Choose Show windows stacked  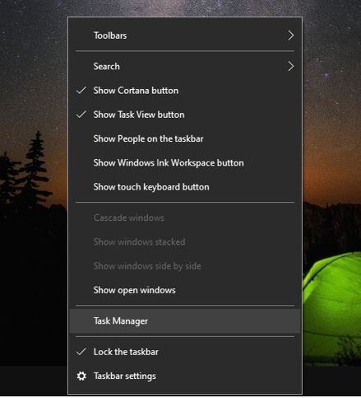(185, 242)
